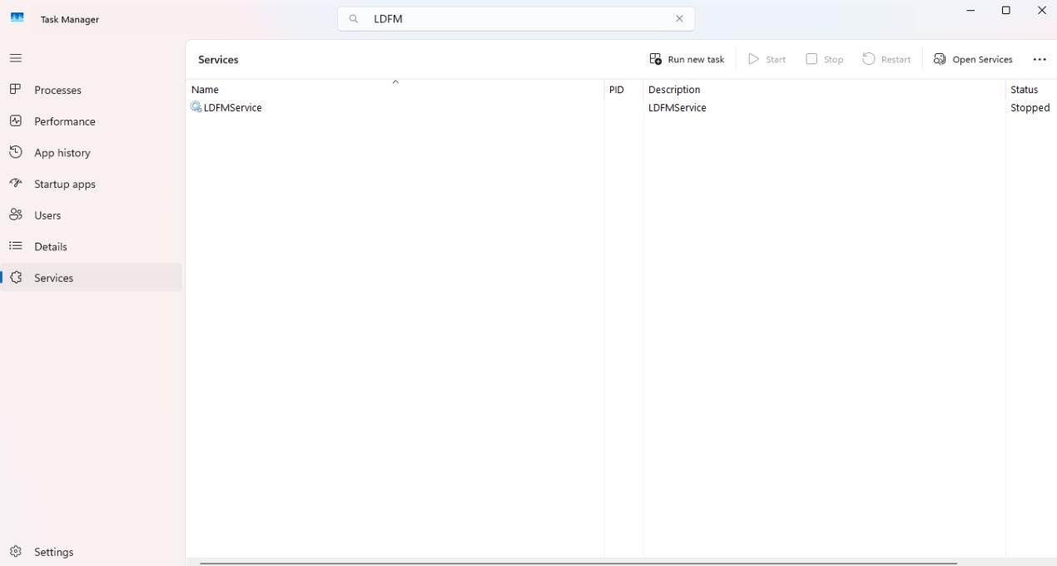
Task: Sort services by the Status column
Action: 1024,90
